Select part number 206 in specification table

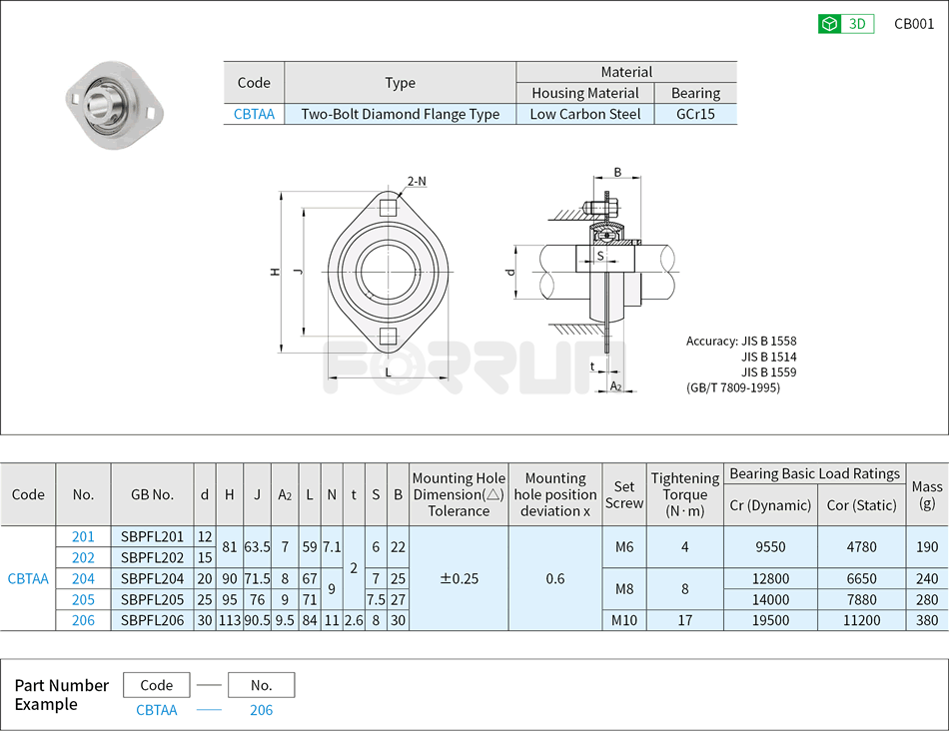click(83, 620)
